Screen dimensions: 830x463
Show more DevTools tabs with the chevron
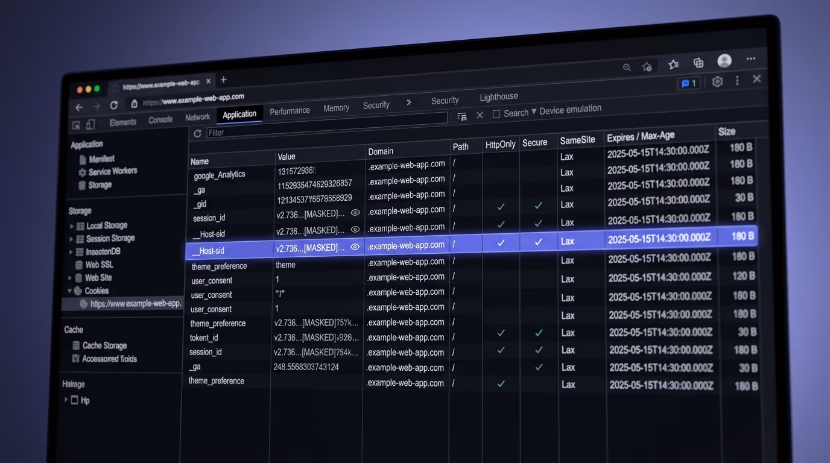[x=408, y=102]
